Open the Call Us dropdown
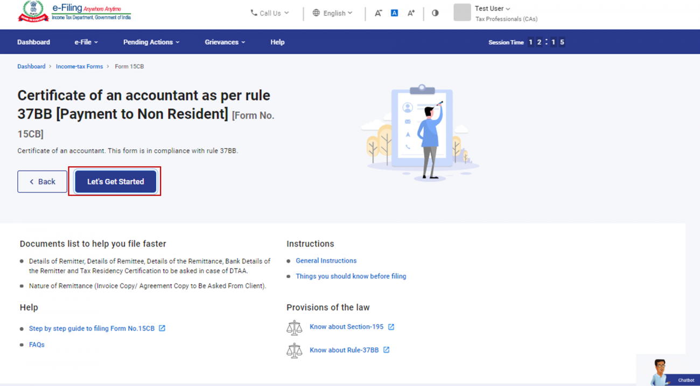 tap(269, 13)
